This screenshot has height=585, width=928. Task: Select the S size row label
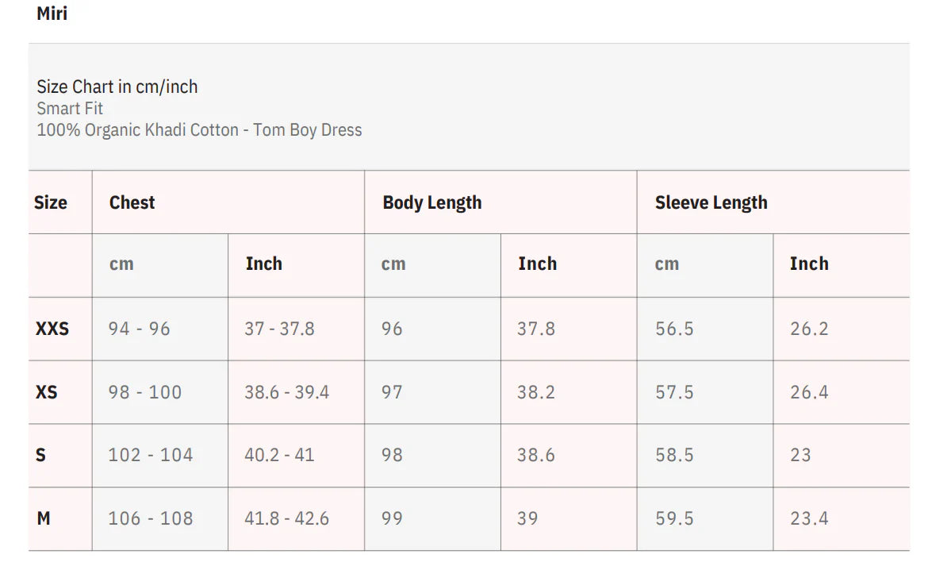(x=40, y=456)
